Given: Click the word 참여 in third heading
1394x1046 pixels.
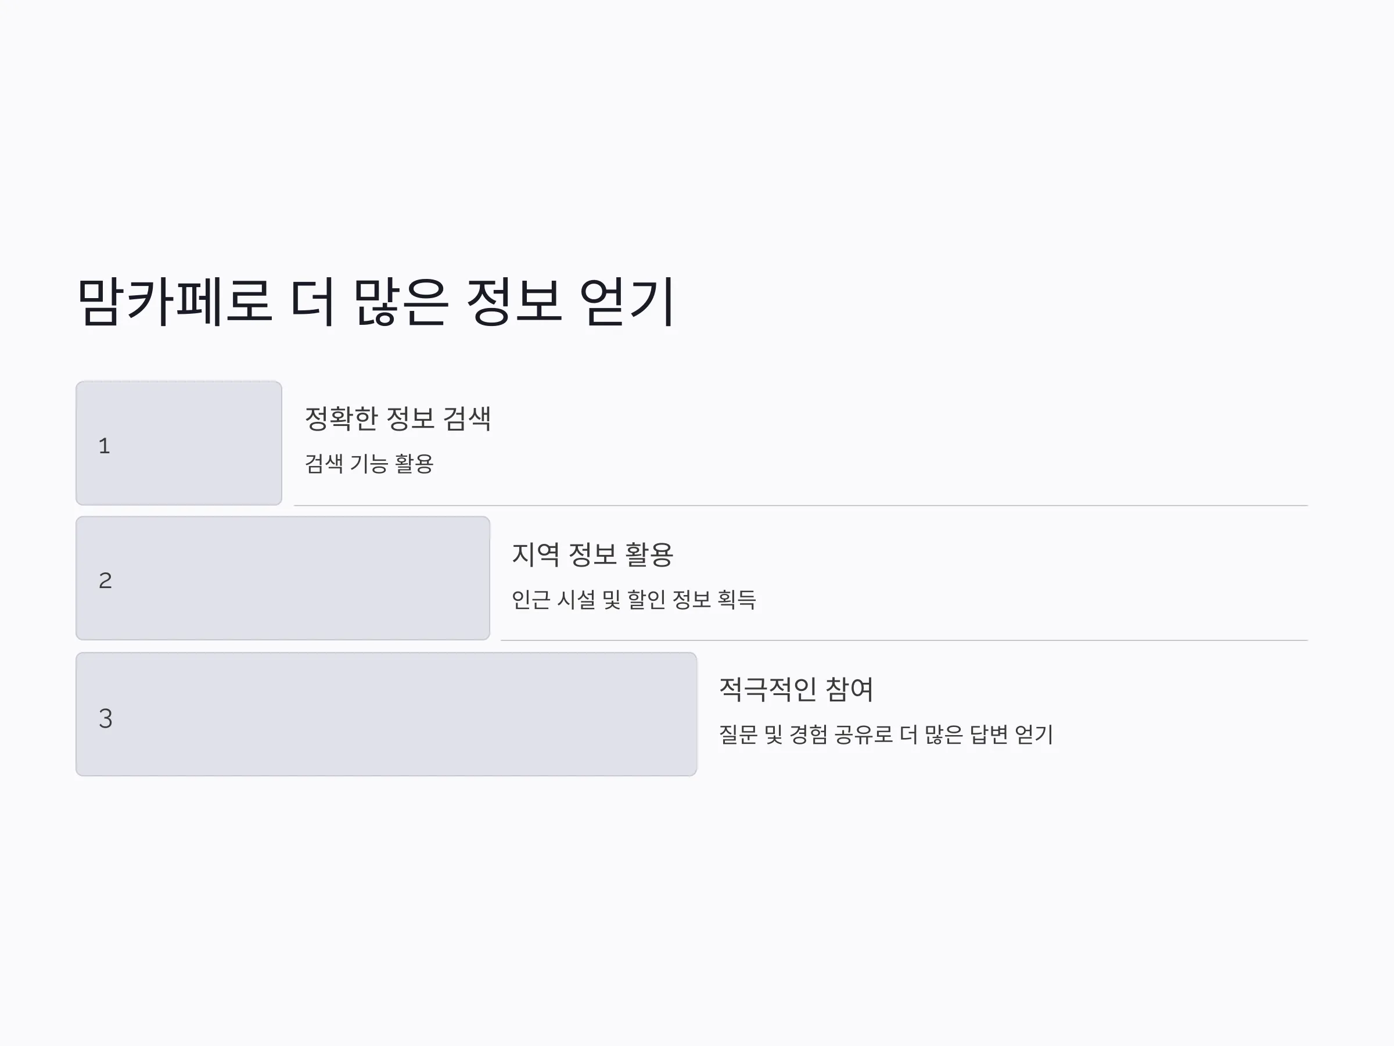Looking at the screenshot, I should [x=849, y=689].
